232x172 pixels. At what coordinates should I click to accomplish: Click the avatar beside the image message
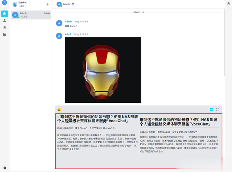(x=59, y=36)
